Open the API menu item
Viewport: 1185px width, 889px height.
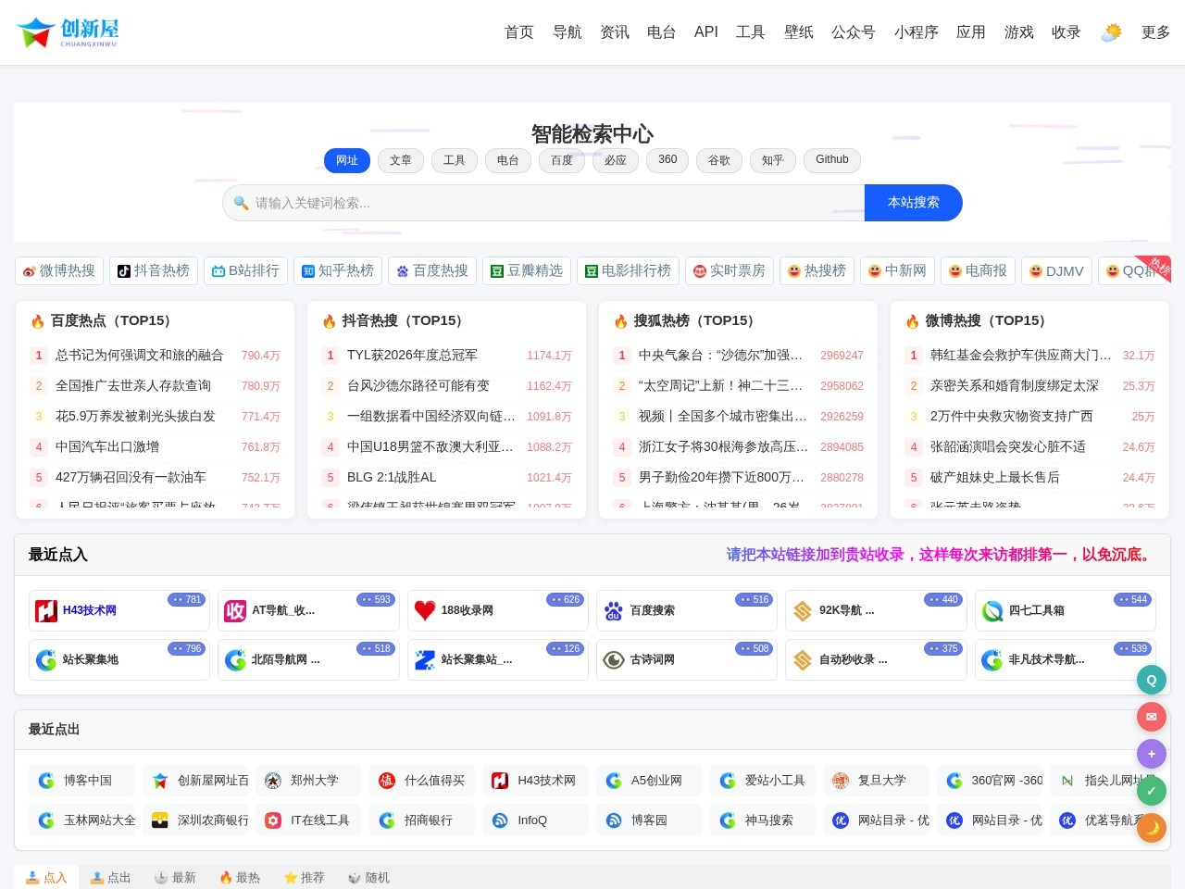pyautogui.click(x=706, y=32)
